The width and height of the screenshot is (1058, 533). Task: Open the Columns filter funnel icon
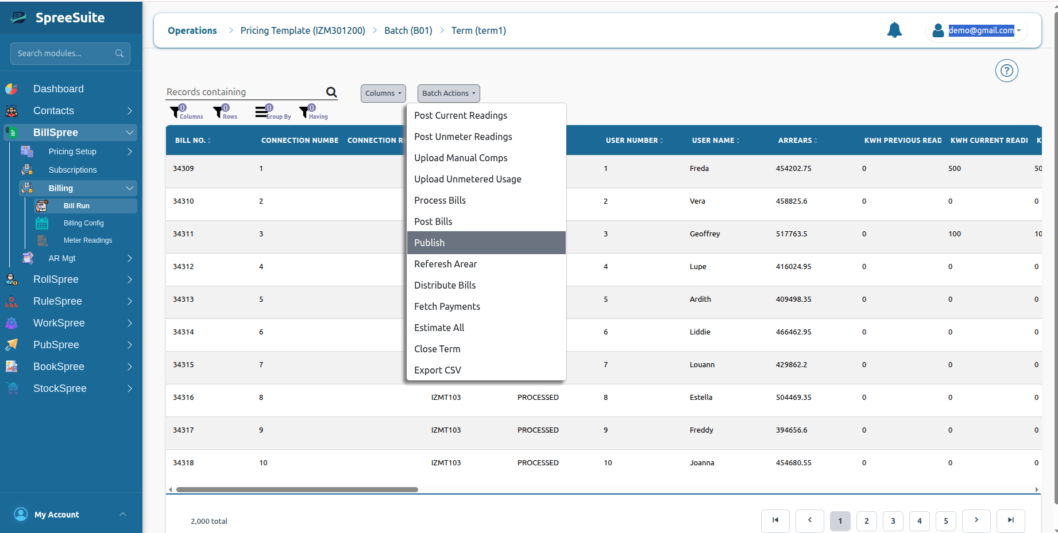[175, 112]
